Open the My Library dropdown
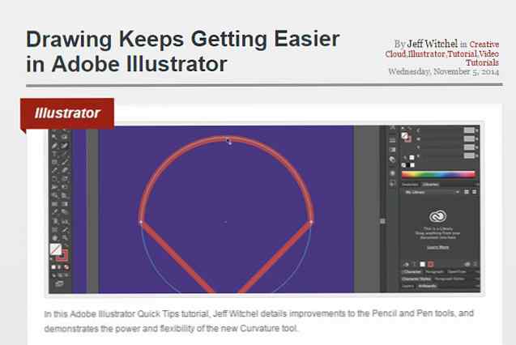 click(432, 192)
